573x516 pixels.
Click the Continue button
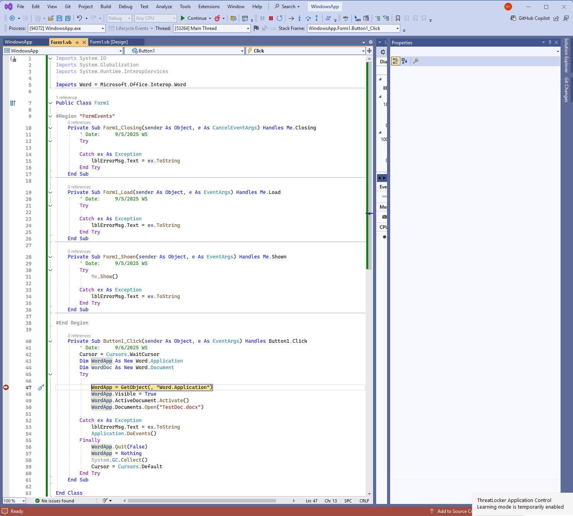193,18
